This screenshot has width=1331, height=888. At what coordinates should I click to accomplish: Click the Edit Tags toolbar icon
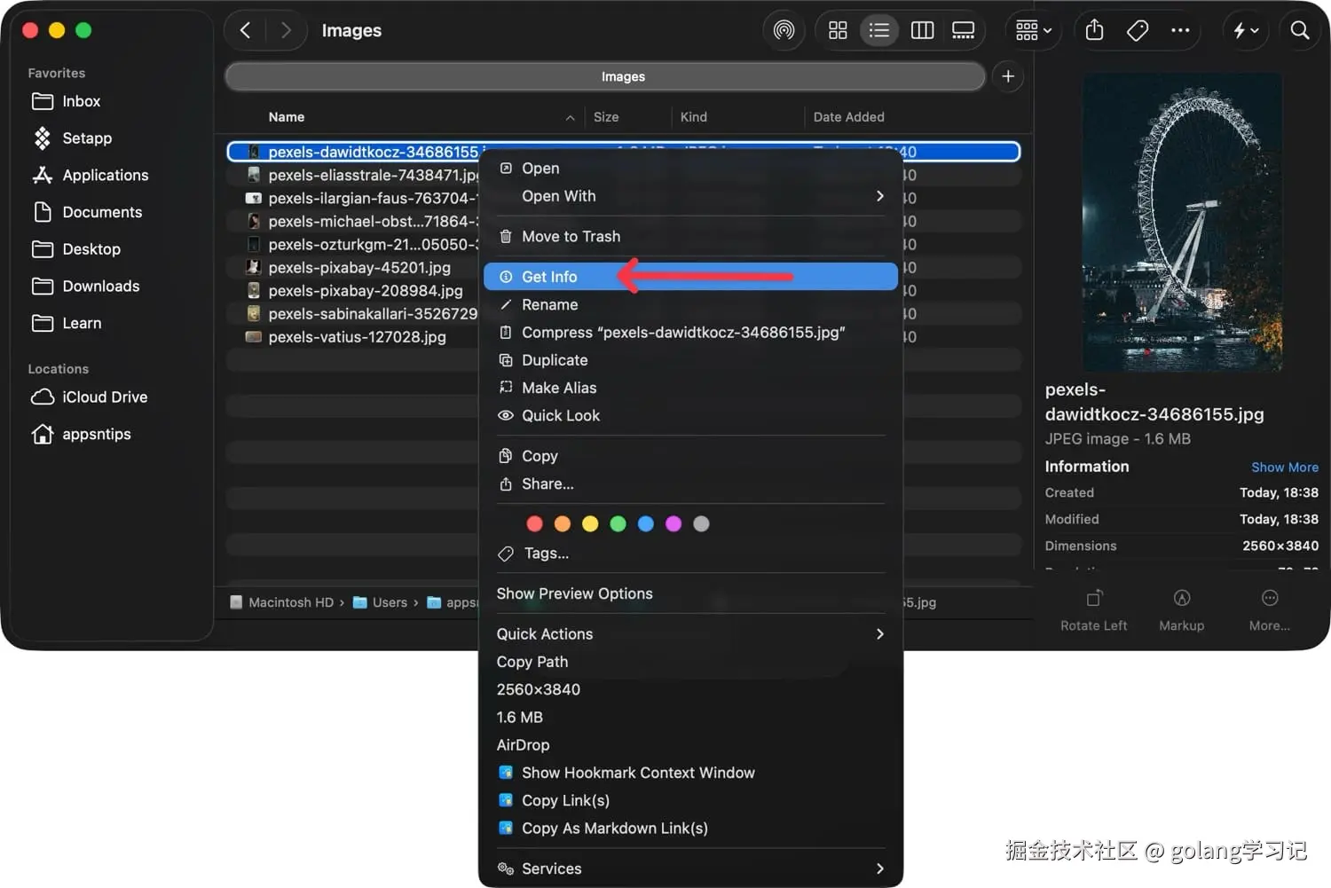point(1138,30)
